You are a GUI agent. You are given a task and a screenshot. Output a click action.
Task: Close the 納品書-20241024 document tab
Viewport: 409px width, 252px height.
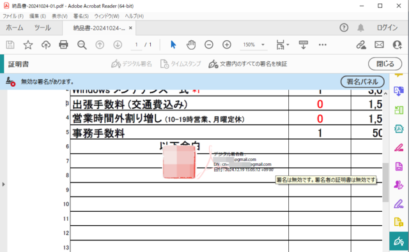[x=130, y=28]
